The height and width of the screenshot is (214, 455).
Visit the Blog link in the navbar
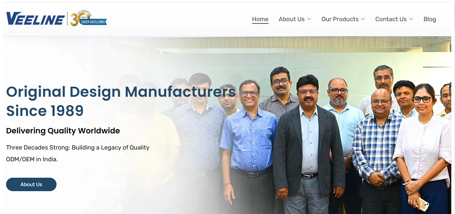pyautogui.click(x=430, y=19)
